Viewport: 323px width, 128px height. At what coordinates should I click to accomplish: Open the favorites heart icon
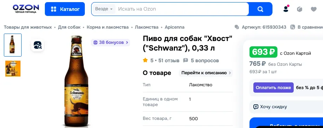pos(313,9)
